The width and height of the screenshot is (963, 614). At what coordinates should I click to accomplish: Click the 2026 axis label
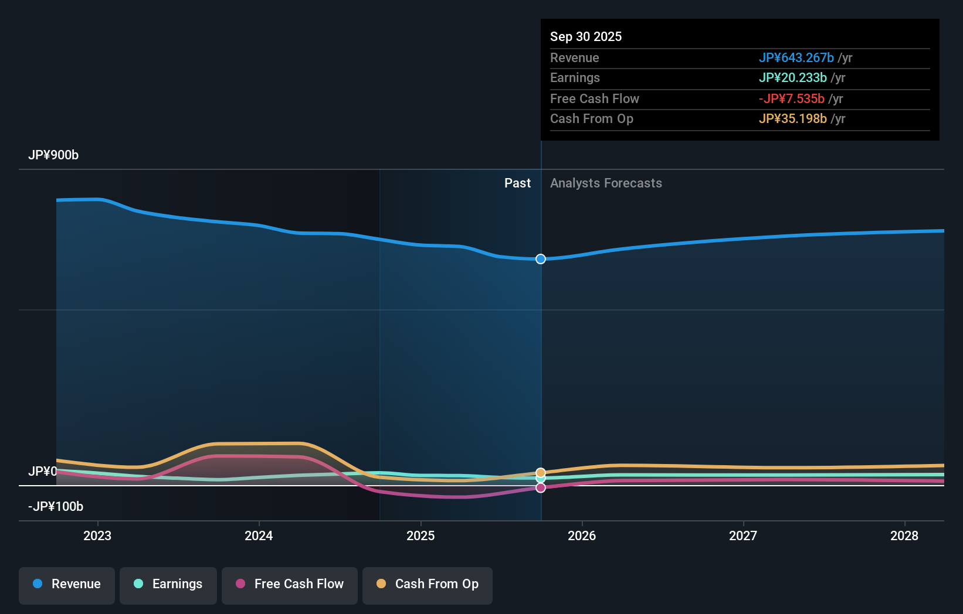(x=581, y=535)
